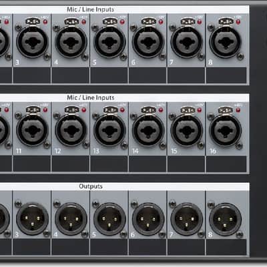This screenshot has height=267, width=267.
Task: Click the red +48V LED on input 6
Action: pyautogui.click(x=161, y=22)
